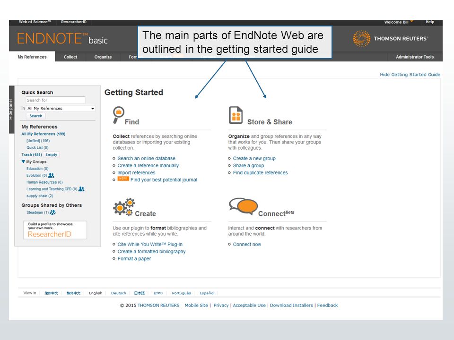Open the All My References search scope dropdown

61,109
